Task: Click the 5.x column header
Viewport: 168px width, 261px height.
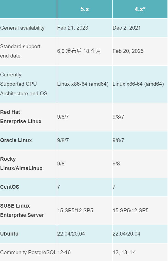Action: (84, 9)
